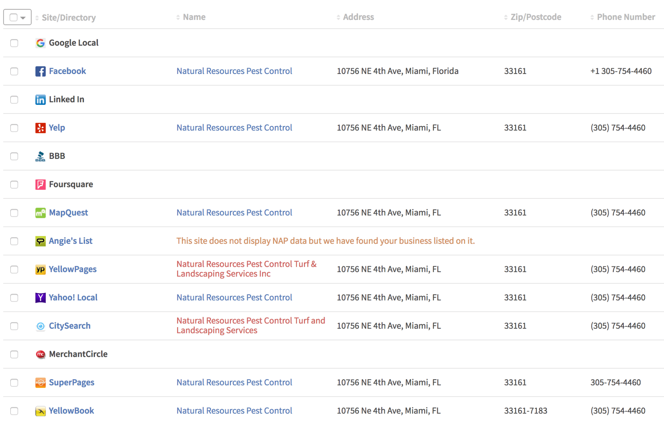Check the YellowBook row checkbox
664x424 pixels.
click(x=14, y=411)
